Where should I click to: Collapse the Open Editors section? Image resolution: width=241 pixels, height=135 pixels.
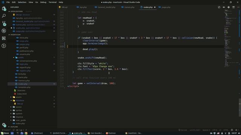17,12
